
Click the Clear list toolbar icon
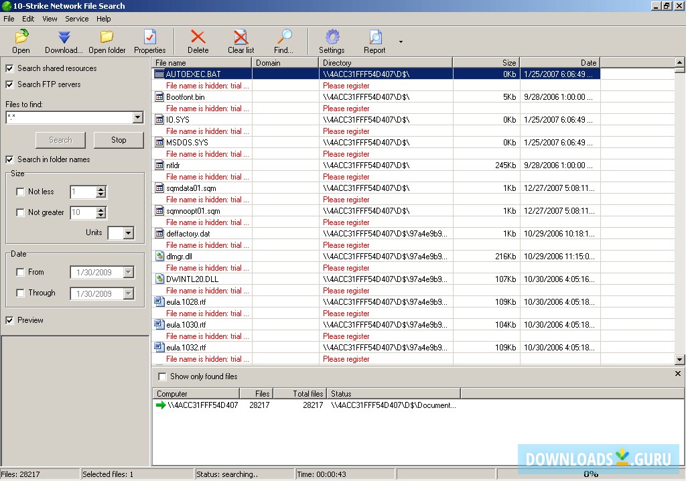tap(241, 38)
